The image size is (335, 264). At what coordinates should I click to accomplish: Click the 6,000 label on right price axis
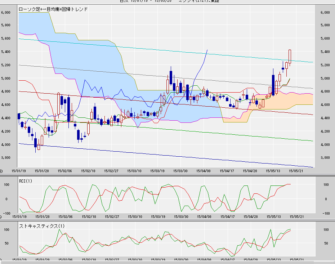click(x=325, y=12)
